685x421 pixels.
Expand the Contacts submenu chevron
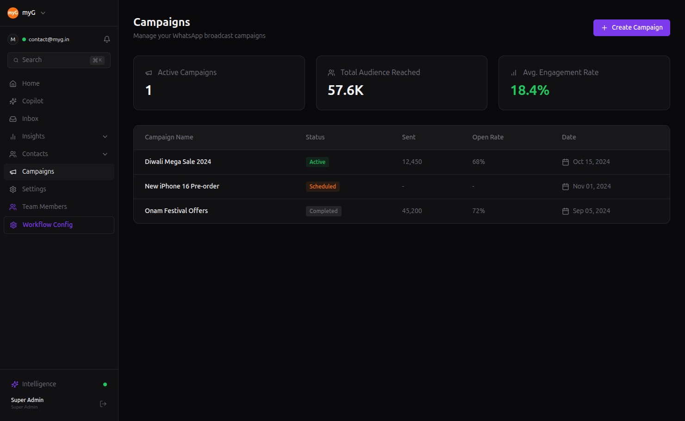(105, 154)
